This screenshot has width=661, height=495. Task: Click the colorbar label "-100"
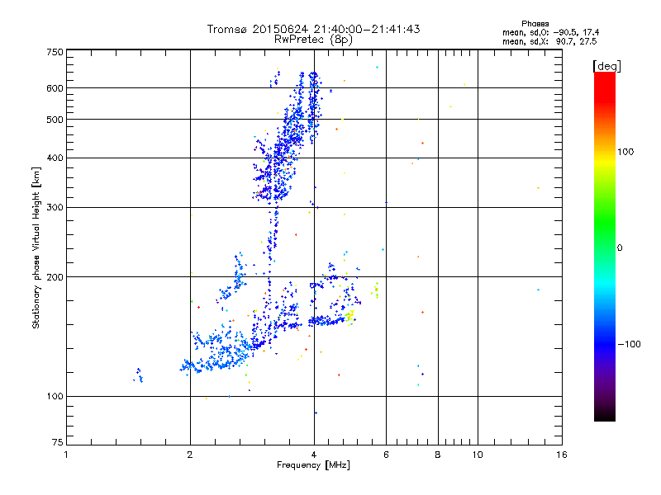click(629, 344)
